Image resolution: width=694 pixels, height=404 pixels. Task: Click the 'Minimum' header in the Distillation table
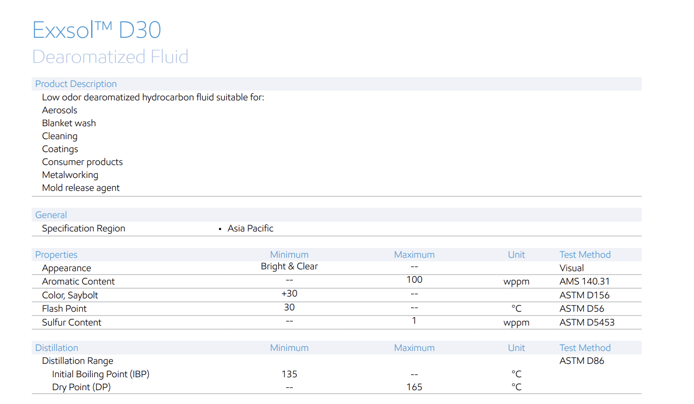click(x=289, y=348)
